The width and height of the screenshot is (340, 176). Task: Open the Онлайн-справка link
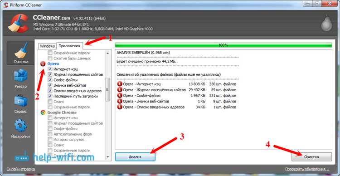20,169
